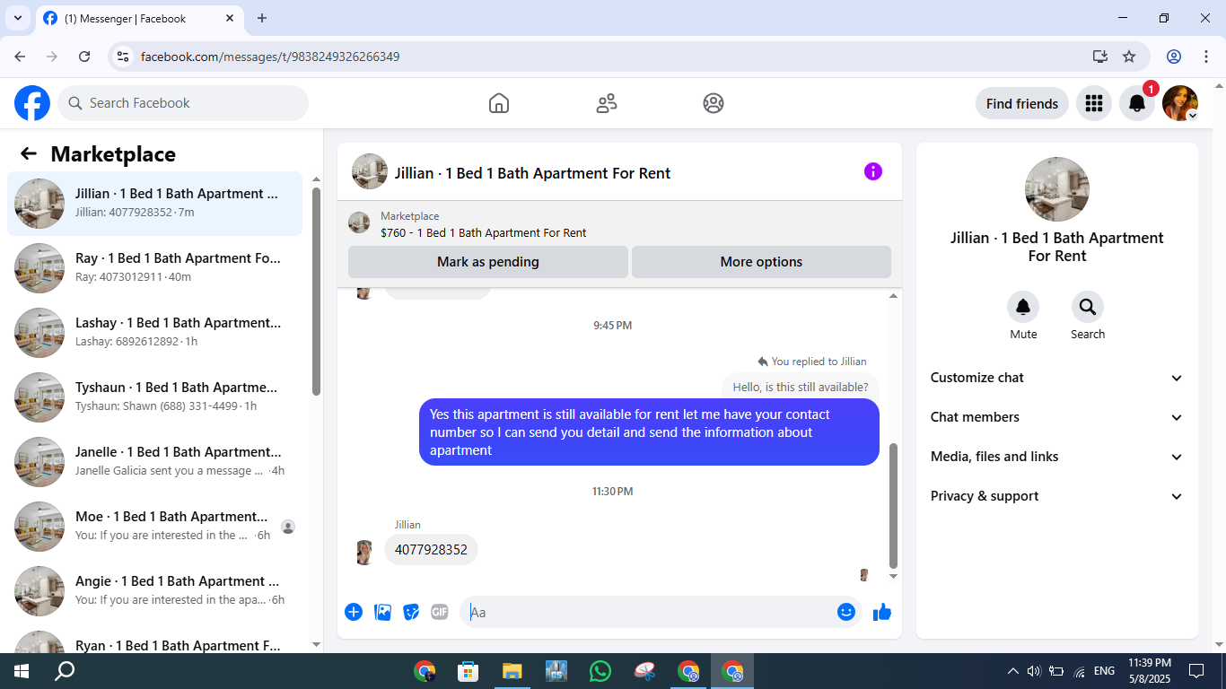
Task: Open the Groups icon in top navigation
Action: [714, 103]
